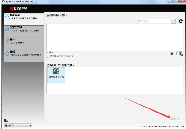Screen dimensions: 186x129
Task: Click the custom install download icon
Action: tap(7, 29)
